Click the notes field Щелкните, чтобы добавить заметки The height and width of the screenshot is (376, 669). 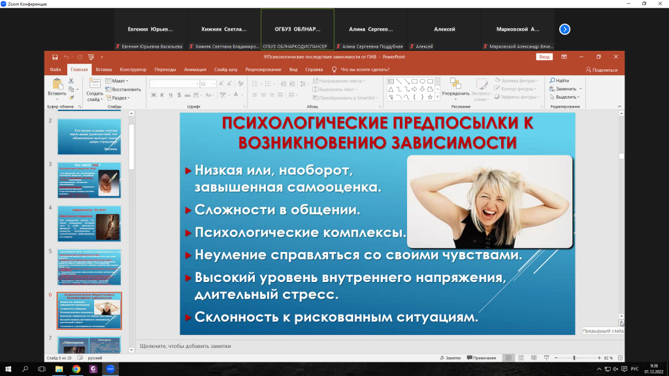point(185,346)
